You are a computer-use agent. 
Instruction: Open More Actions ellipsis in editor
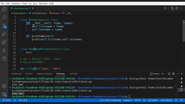click(x=181, y=8)
